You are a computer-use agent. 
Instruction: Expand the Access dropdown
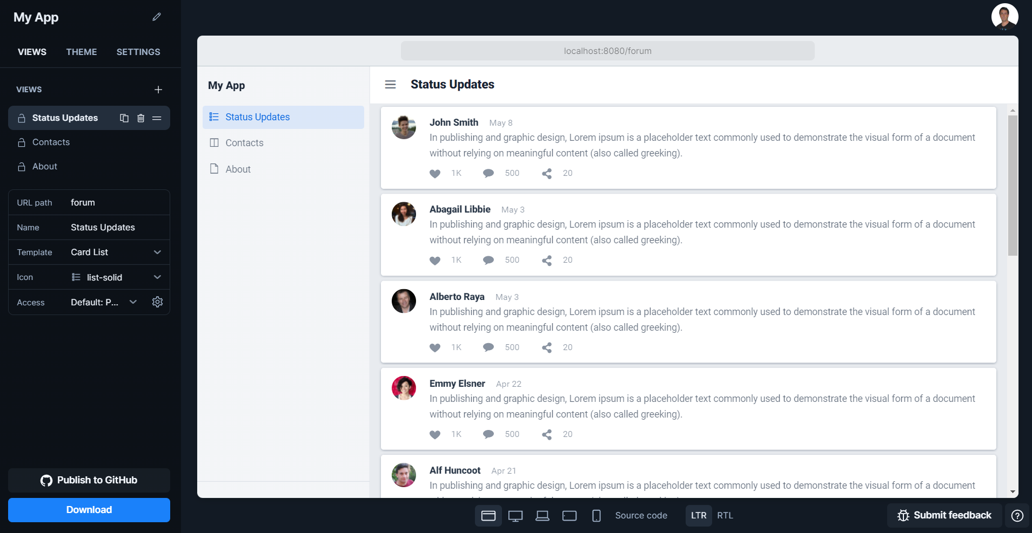132,302
